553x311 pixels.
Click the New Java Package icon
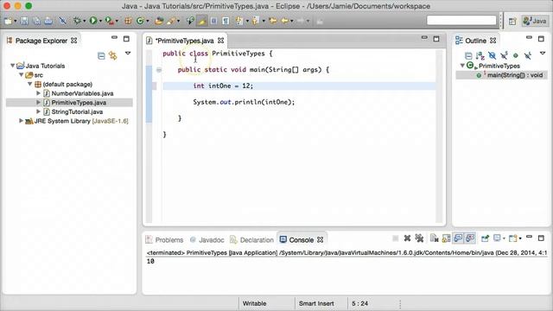[x=128, y=21]
